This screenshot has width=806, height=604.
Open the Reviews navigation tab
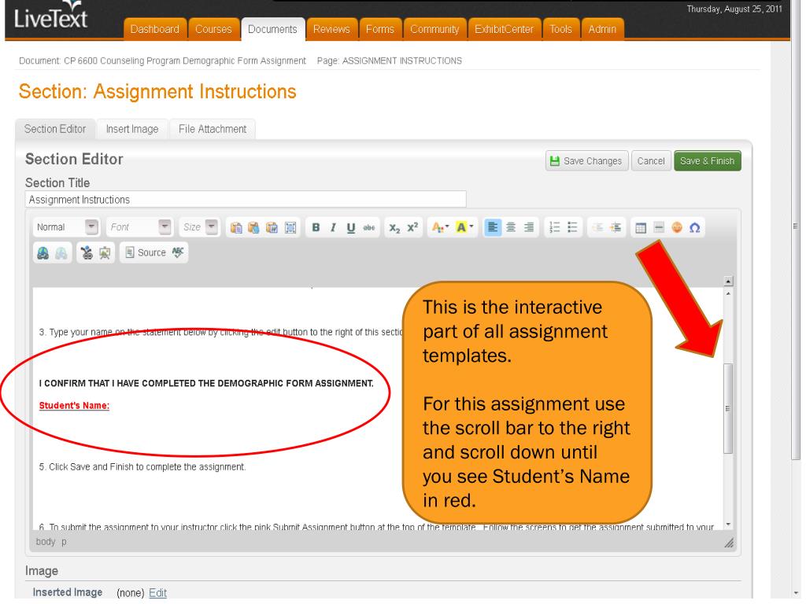(331, 29)
